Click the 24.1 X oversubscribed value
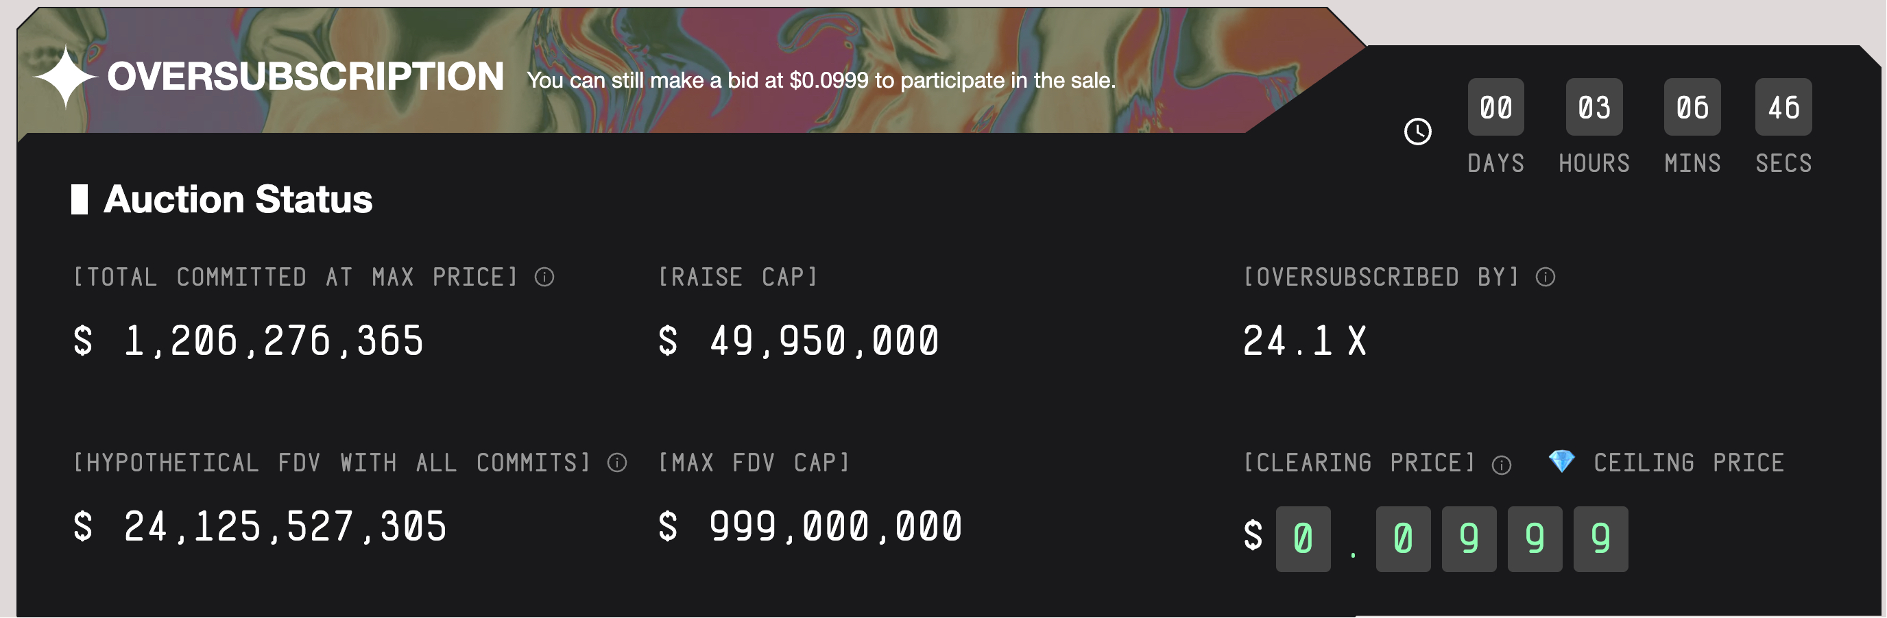 tap(1305, 341)
